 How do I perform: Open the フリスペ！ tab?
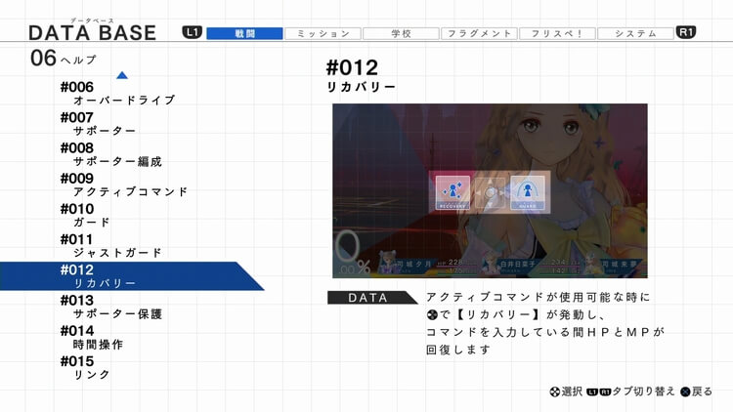(557, 33)
